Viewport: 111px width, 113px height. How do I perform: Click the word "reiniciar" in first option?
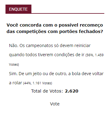pyautogui.click(x=82, y=46)
